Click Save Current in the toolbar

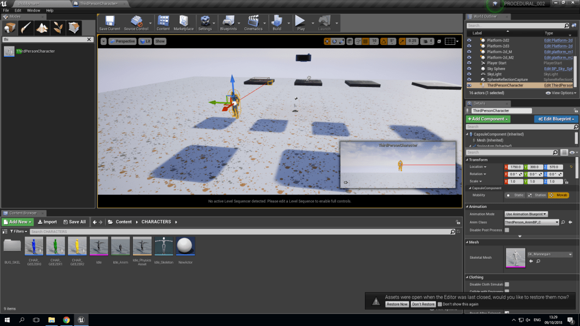pyautogui.click(x=109, y=23)
